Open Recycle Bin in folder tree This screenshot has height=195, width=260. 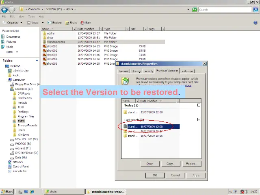pyautogui.click(x=20, y=171)
